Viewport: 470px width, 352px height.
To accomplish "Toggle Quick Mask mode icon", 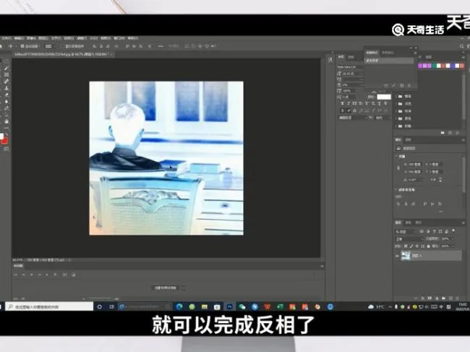I will [7, 149].
